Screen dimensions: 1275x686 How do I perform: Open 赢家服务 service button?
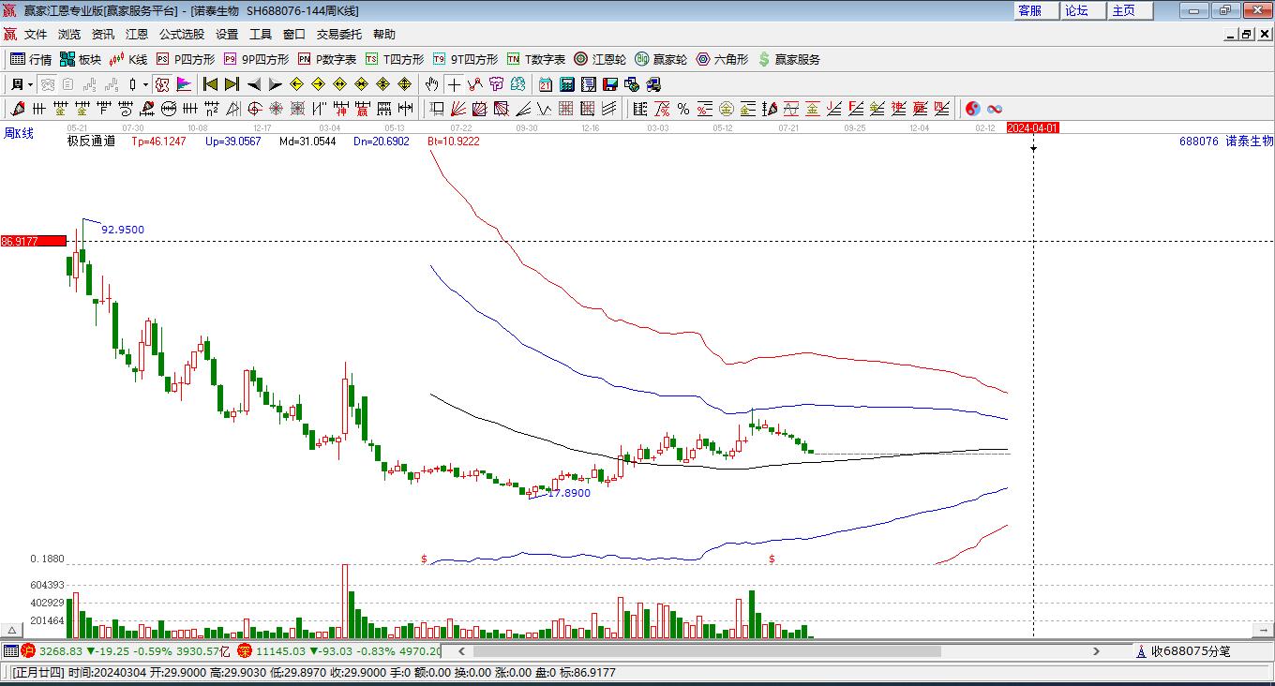point(788,59)
